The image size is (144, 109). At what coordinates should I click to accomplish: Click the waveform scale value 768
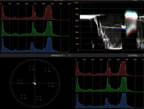point(77,14)
